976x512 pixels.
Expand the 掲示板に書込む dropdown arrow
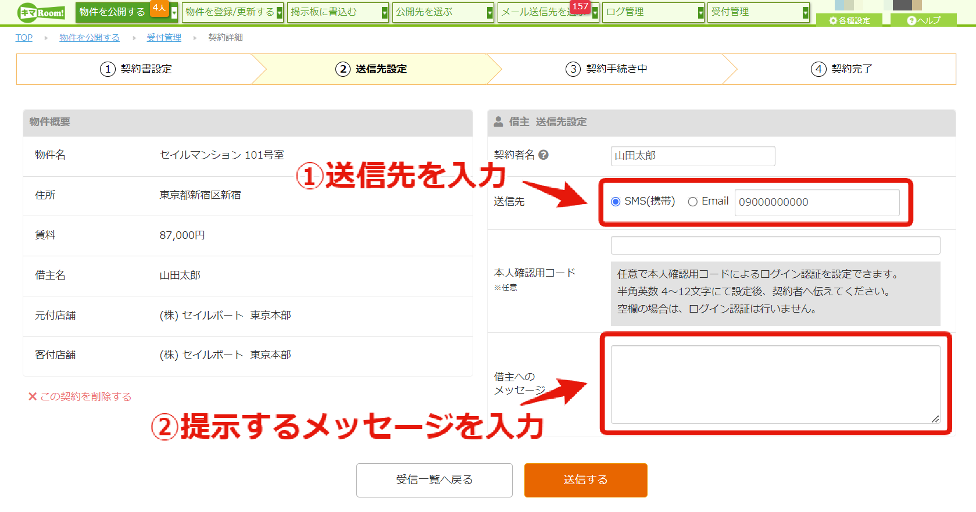385,12
